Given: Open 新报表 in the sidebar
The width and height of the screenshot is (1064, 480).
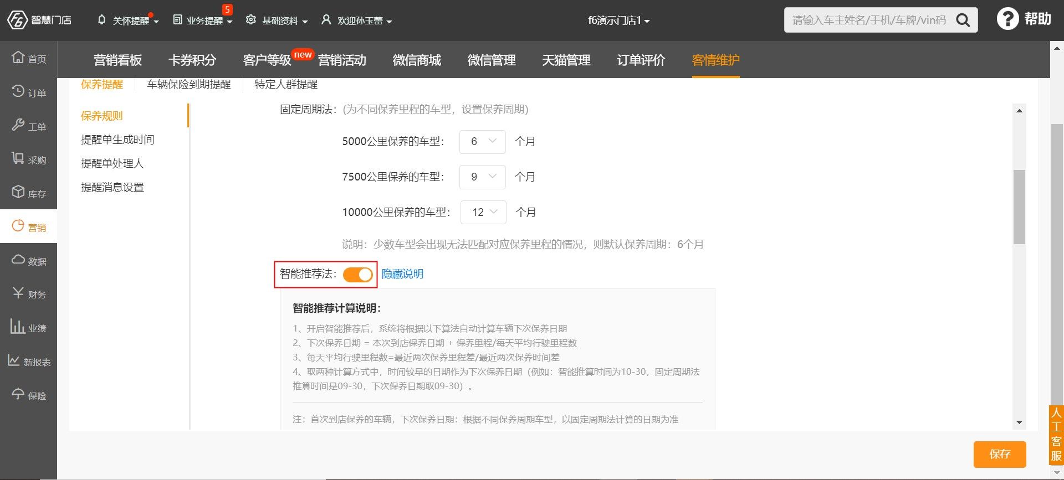Looking at the screenshot, I should click(29, 362).
